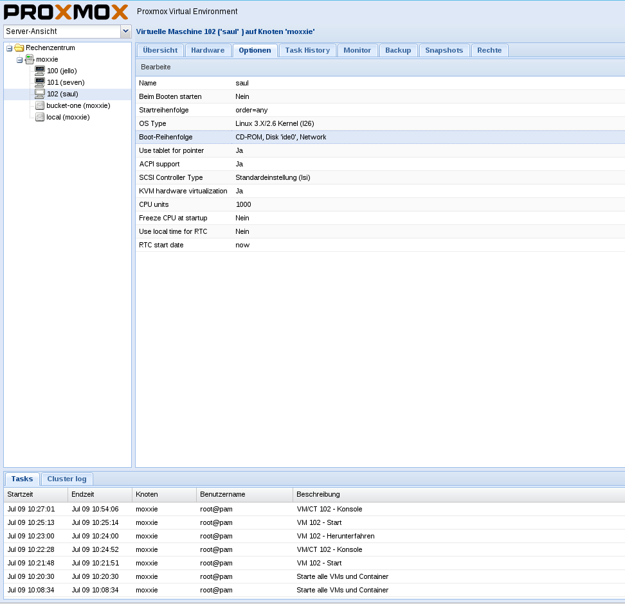Click the bucket-one storage icon
Viewport: 625px width, 604px height.
pos(40,105)
